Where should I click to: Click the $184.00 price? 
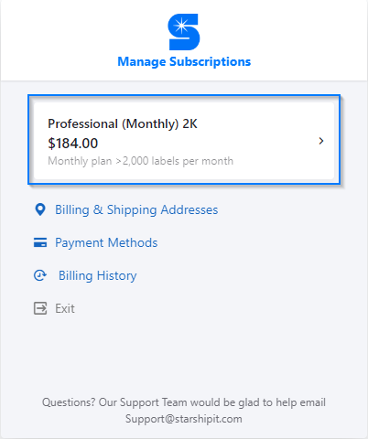point(73,144)
